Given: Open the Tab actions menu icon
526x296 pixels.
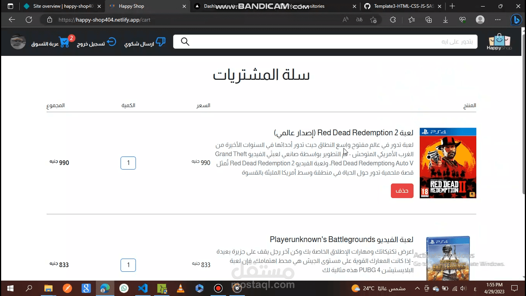Looking at the screenshot, I should pyautogui.click(x=10, y=6).
